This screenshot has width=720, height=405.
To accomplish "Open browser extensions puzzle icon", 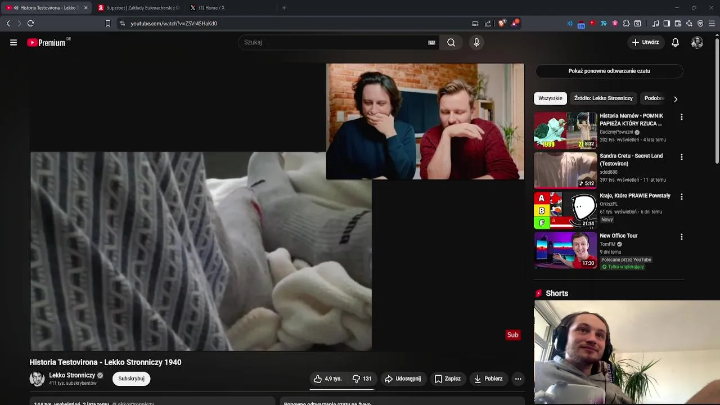I will (x=626, y=23).
